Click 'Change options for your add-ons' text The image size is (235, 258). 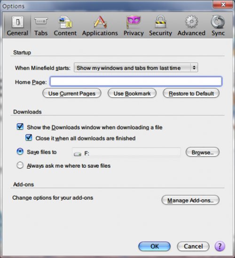point(53,198)
